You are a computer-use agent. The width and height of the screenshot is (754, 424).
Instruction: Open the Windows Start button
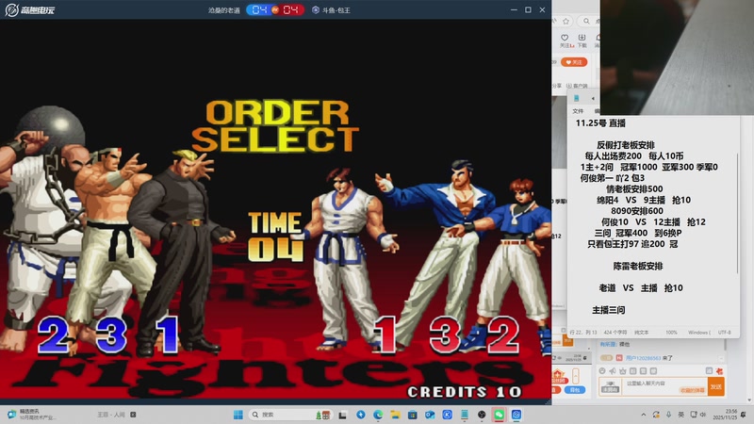point(238,415)
